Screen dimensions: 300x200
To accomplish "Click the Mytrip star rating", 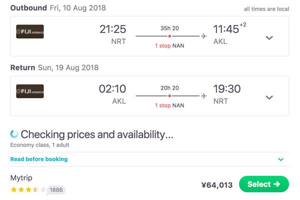I will click(x=28, y=189).
